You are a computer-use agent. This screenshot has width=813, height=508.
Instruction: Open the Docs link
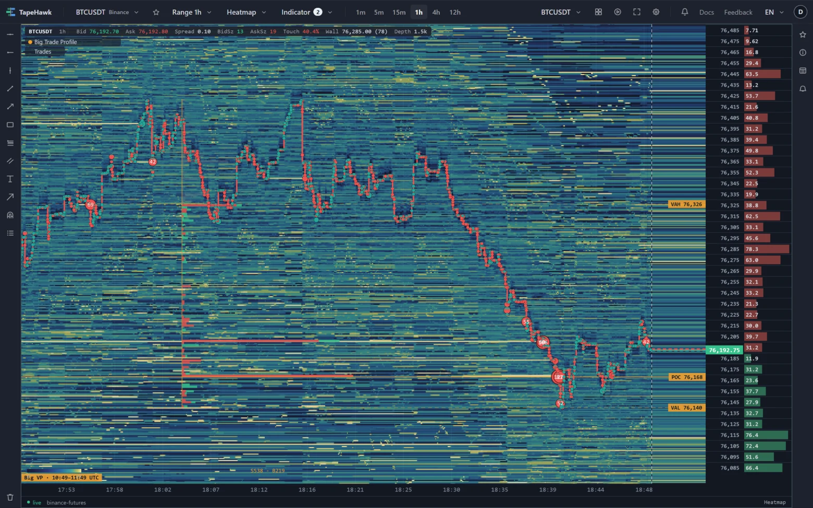click(707, 12)
